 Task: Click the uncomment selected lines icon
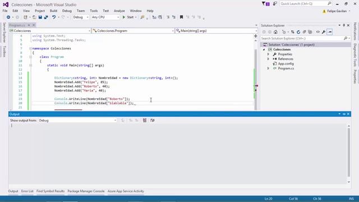160,17
